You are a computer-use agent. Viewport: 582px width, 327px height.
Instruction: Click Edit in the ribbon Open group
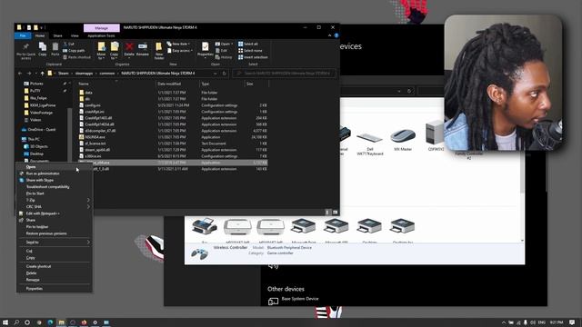click(x=221, y=51)
